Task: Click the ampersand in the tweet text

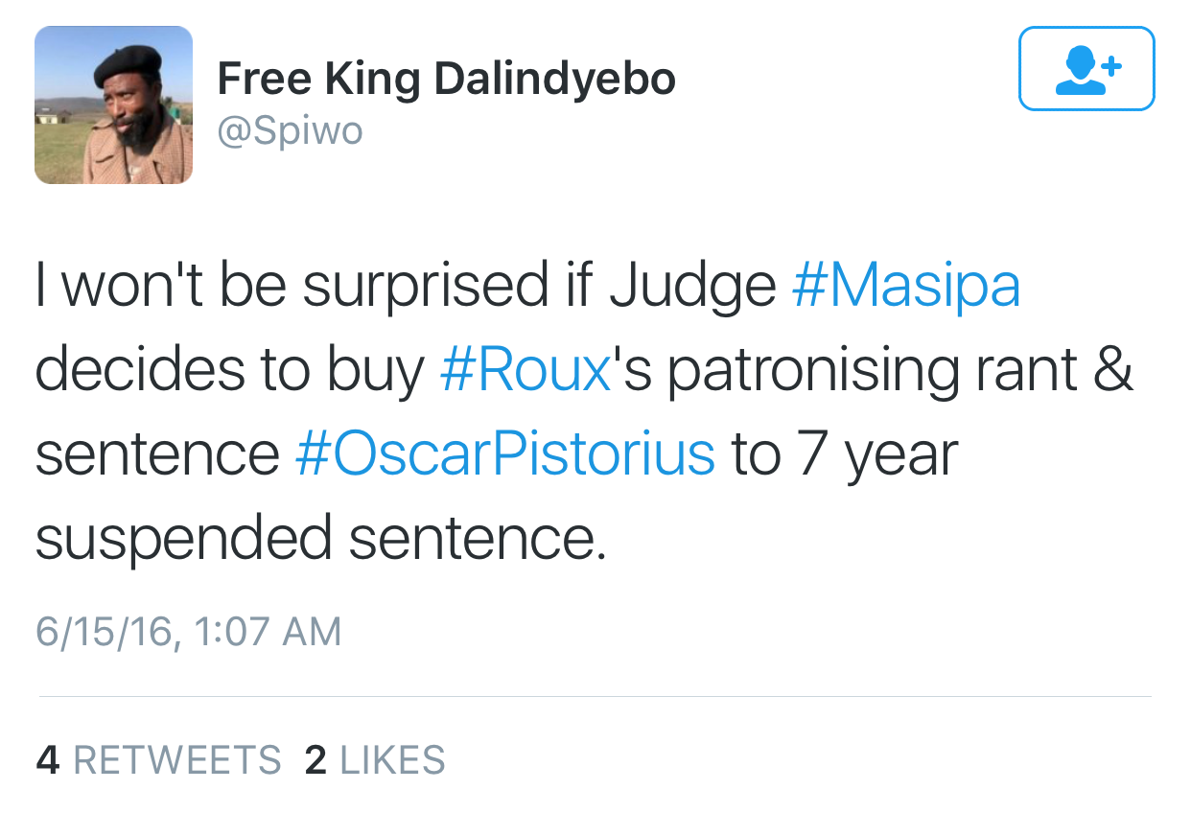Action: (x=1113, y=370)
